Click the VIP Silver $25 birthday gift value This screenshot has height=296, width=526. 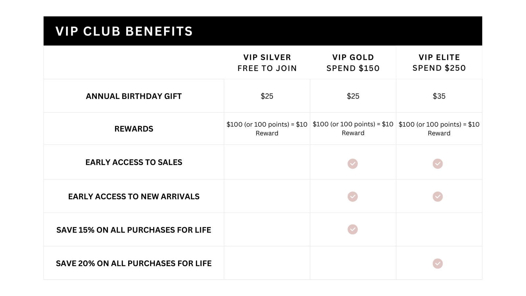tap(267, 96)
